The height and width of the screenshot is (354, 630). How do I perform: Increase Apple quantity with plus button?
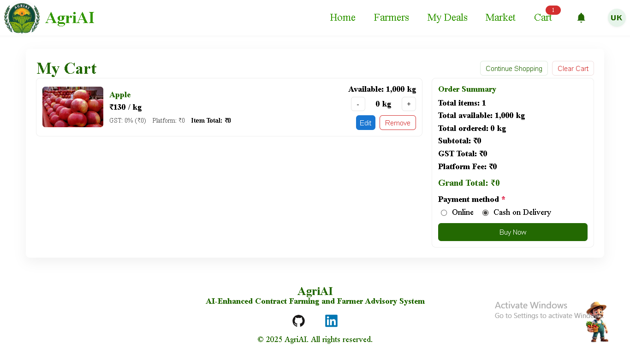click(x=409, y=104)
